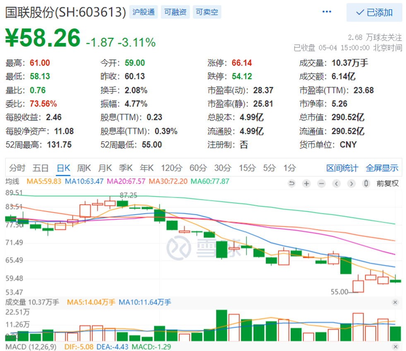The height and width of the screenshot is (351, 406).
Task: Click the 87.25 high price marker on chart
Action: [x=128, y=195]
